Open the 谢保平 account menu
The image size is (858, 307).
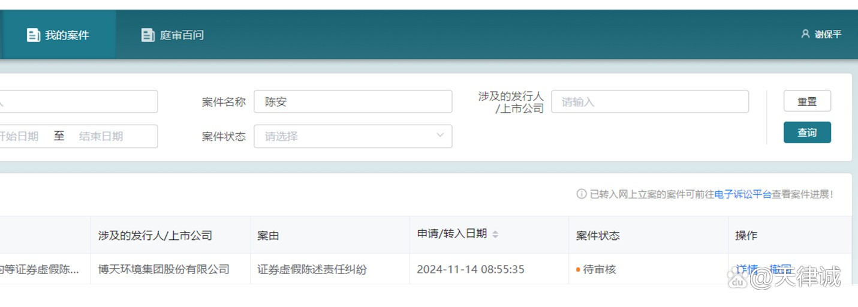[x=821, y=34]
